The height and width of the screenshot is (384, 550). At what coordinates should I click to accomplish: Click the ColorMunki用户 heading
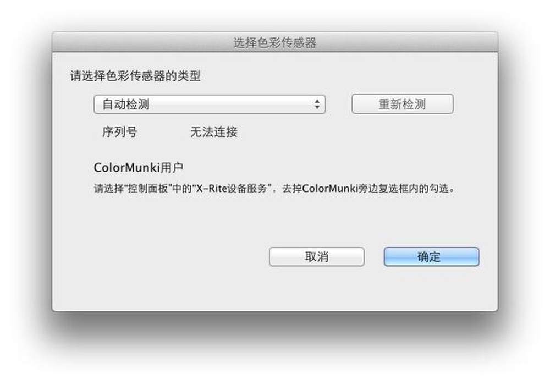[x=139, y=167]
